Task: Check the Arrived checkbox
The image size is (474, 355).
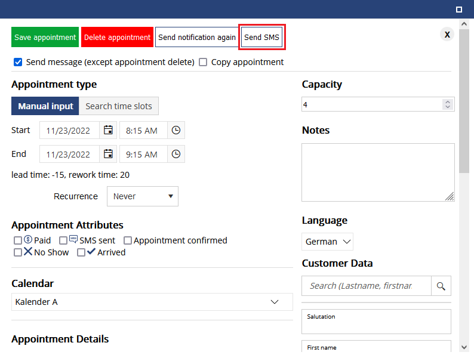Action: click(x=81, y=252)
